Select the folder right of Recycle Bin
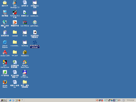The height and width of the screenshot is (102, 136). tap(15, 32)
